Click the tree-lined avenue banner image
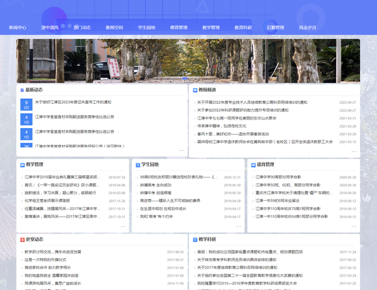This screenshot has width=377, height=290. pos(188,61)
